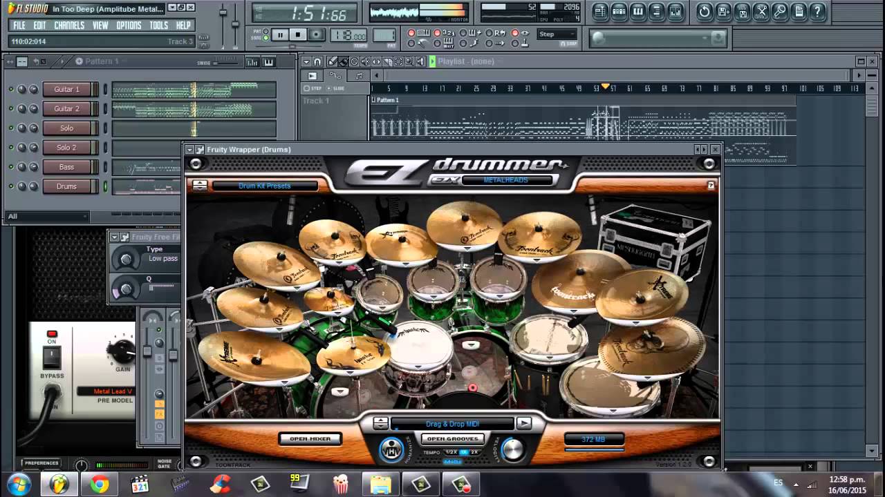The height and width of the screenshot is (497, 885).
Task: Open Google Chrome from the taskbar
Action: click(99, 485)
